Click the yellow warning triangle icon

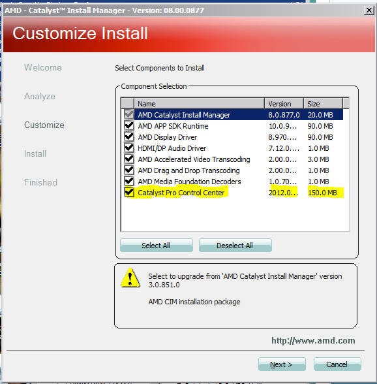(130, 278)
